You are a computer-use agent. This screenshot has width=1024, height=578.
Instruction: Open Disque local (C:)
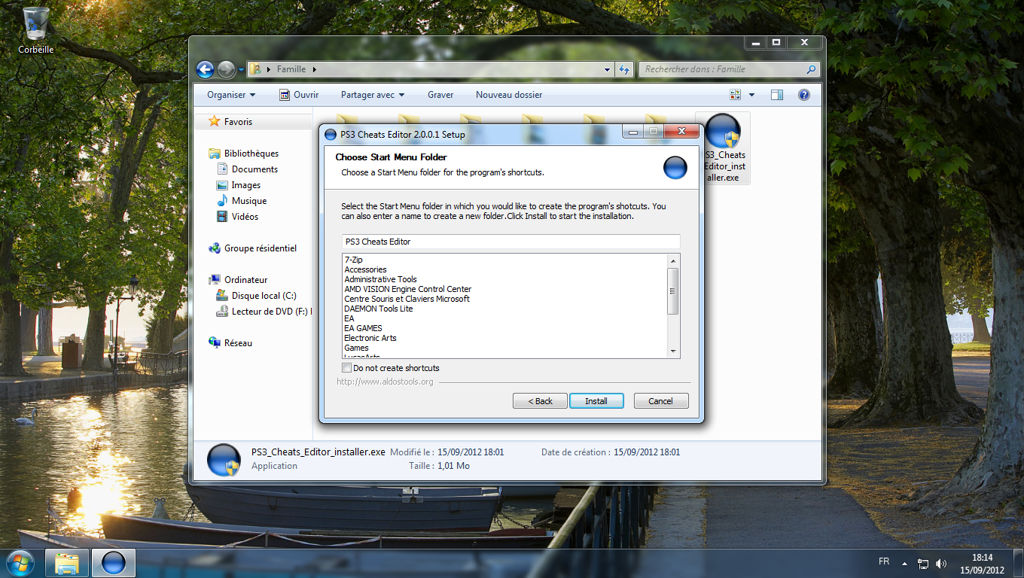coord(264,296)
